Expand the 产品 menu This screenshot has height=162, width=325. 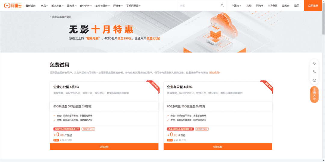[44, 6]
